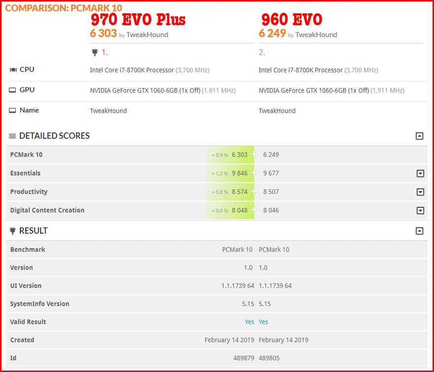Click the Created row label
The image size is (434, 372).
(22, 340)
